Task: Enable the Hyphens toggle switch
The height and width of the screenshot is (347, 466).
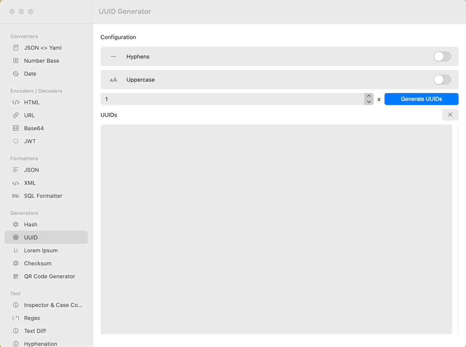Action: (x=442, y=56)
